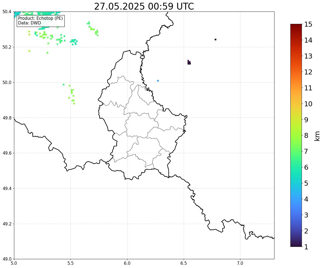Click the longitude axis label 6.0

tap(127, 263)
